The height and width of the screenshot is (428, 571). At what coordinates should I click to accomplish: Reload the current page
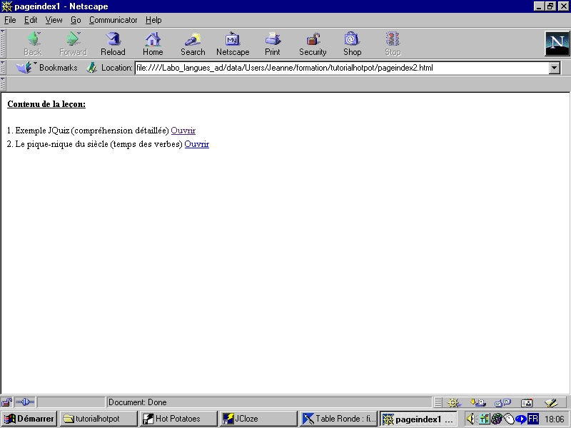click(x=113, y=44)
